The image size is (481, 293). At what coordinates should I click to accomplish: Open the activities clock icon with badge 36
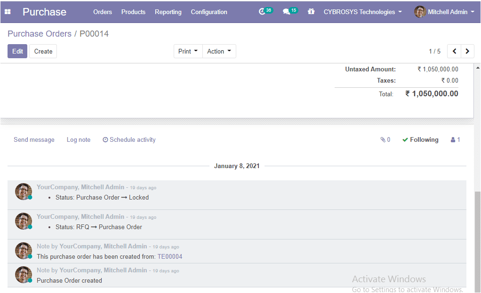[x=263, y=12]
